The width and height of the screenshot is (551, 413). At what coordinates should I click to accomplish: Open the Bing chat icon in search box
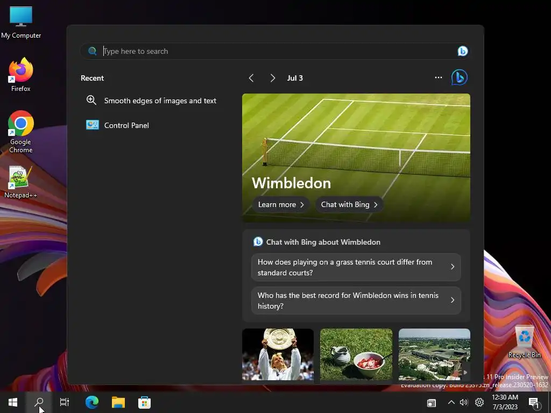[462, 51]
